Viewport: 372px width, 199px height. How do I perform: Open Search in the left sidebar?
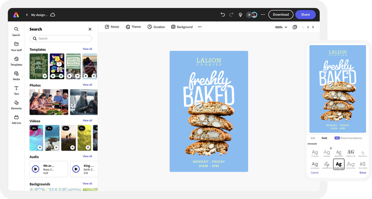click(x=16, y=32)
